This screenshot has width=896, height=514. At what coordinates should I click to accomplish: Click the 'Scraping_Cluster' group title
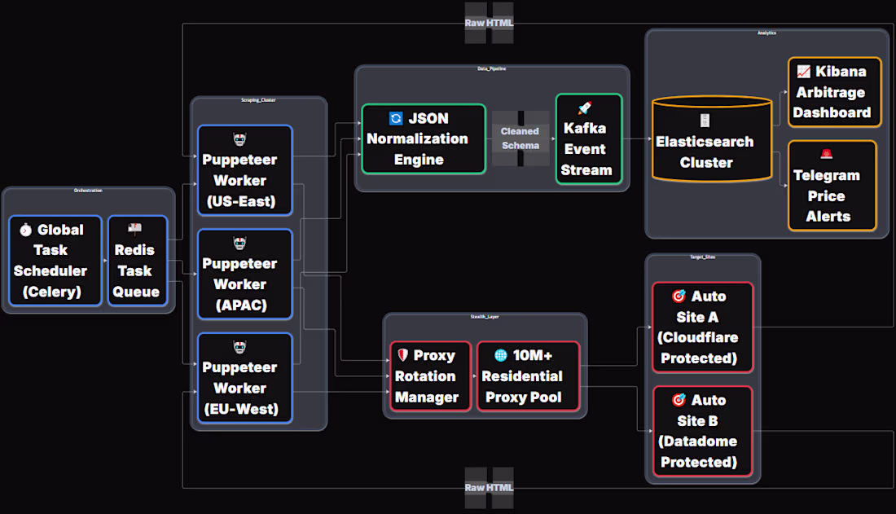[x=258, y=100]
